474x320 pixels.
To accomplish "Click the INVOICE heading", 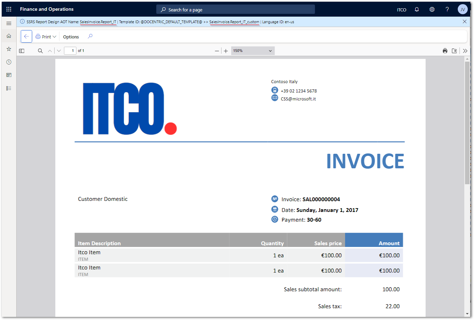I will click(365, 161).
